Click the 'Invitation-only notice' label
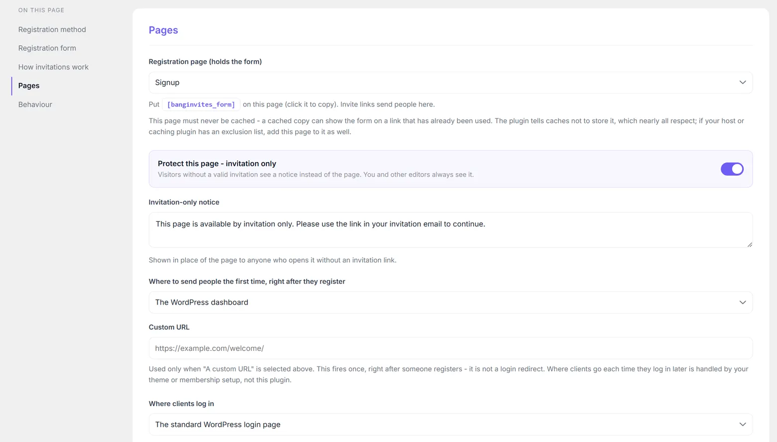Image resolution: width=777 pixels, height=442 pixels. (184, 202)
